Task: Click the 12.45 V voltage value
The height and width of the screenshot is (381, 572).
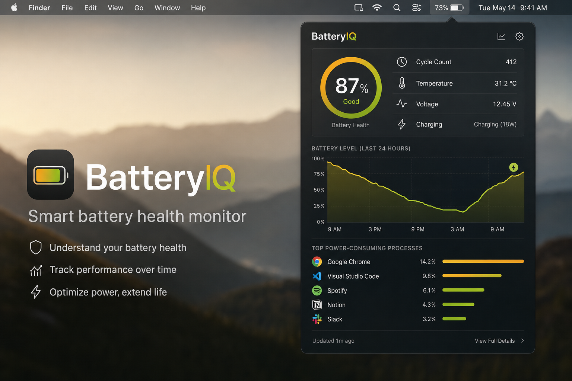Action: (505, 104)
